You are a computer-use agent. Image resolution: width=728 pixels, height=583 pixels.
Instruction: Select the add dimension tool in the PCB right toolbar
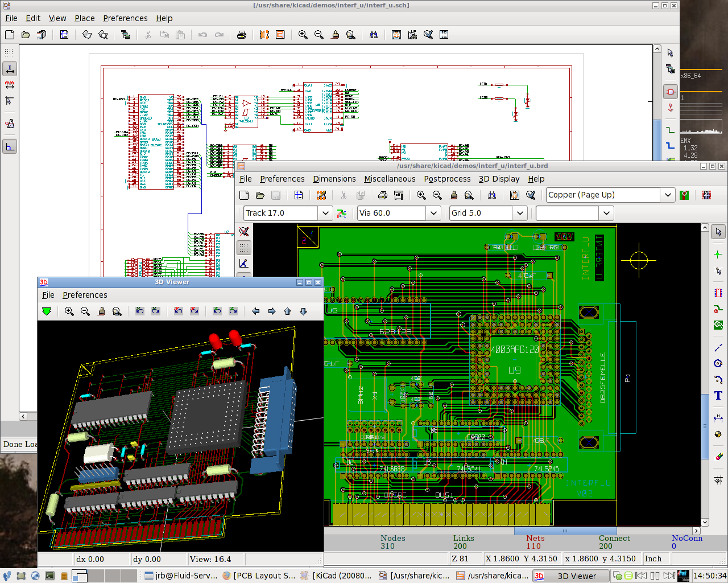[x=718, y=418]
